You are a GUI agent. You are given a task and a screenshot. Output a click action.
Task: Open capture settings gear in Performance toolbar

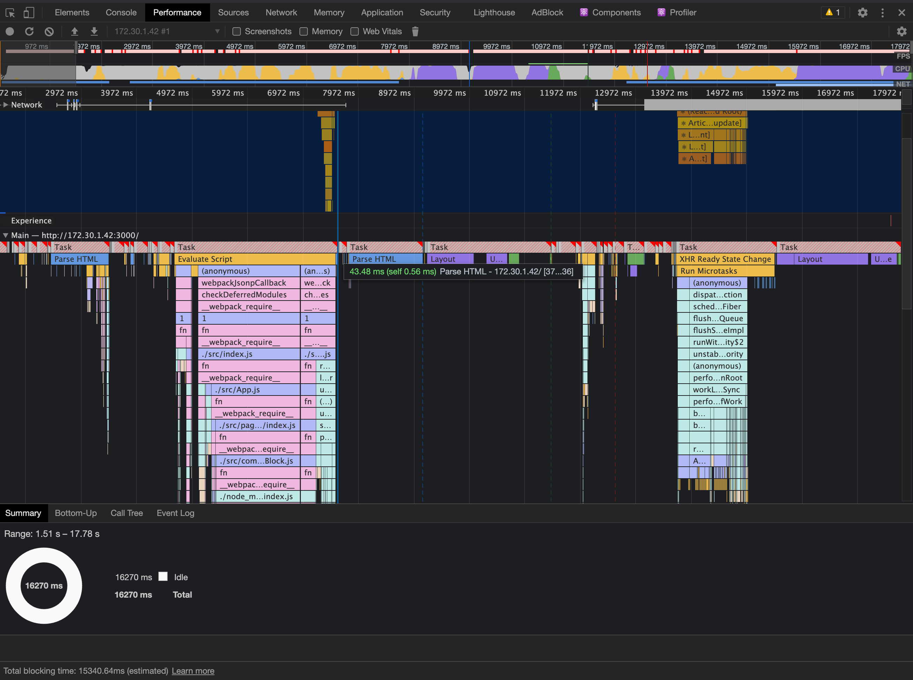click(x=901, y=31)
